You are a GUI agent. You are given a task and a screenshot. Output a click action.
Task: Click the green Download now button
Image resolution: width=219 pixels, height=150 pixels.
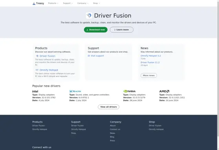tap(96, 29)
